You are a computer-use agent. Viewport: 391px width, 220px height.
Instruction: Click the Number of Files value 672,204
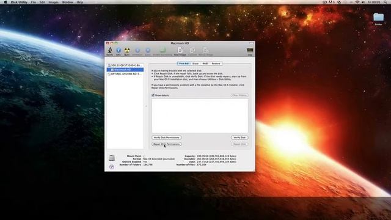tap(202, 164)
